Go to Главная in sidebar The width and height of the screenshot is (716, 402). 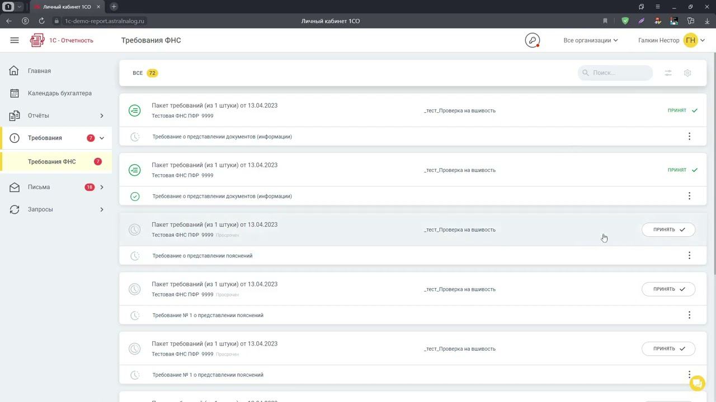click(39, 71)
